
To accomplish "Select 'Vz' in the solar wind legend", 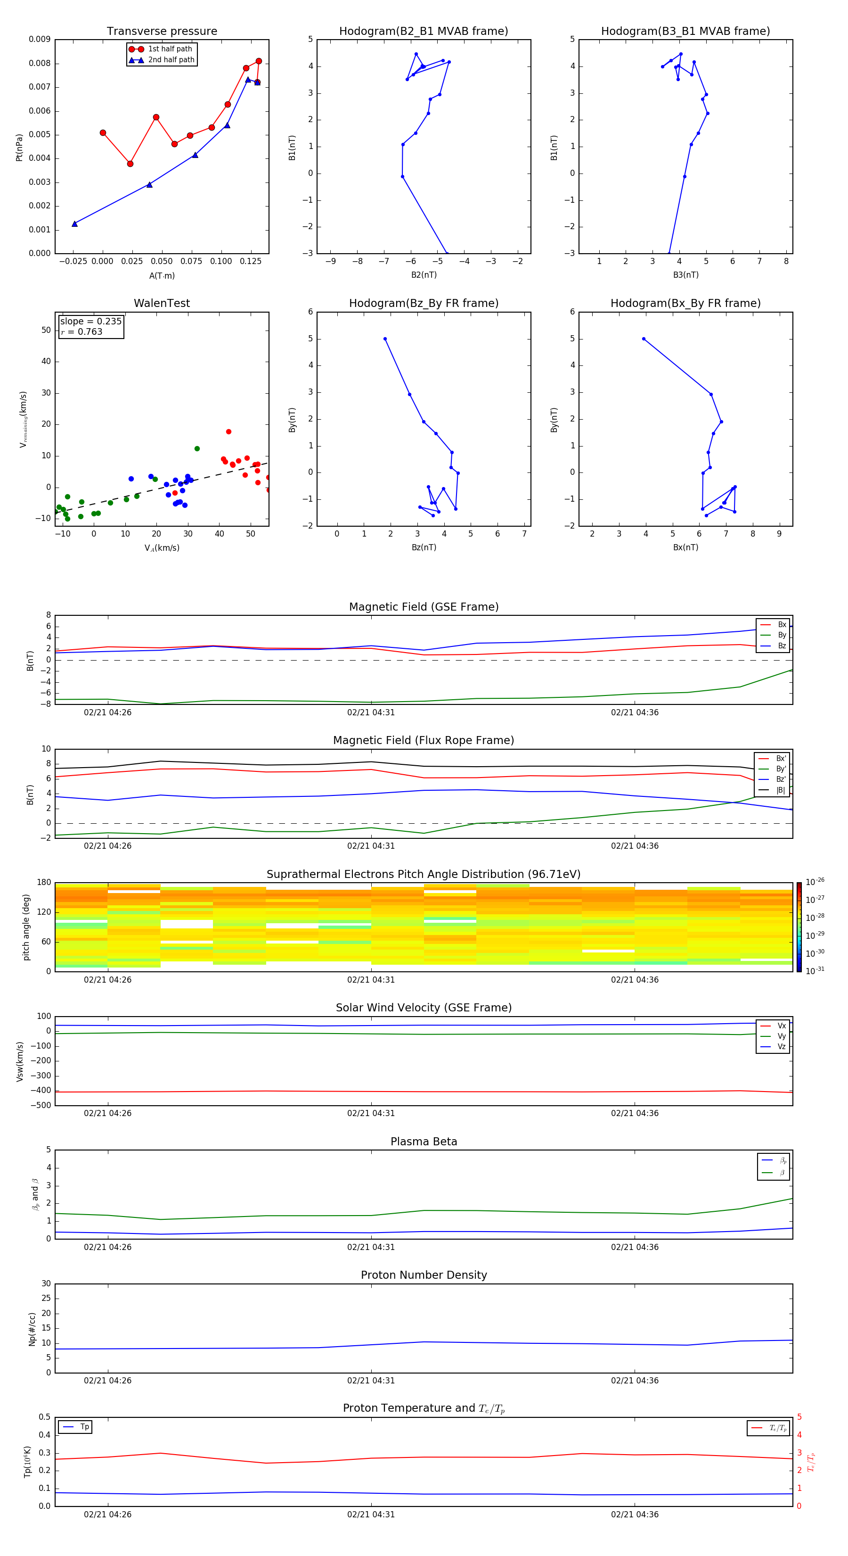I will pos(773,1047).
